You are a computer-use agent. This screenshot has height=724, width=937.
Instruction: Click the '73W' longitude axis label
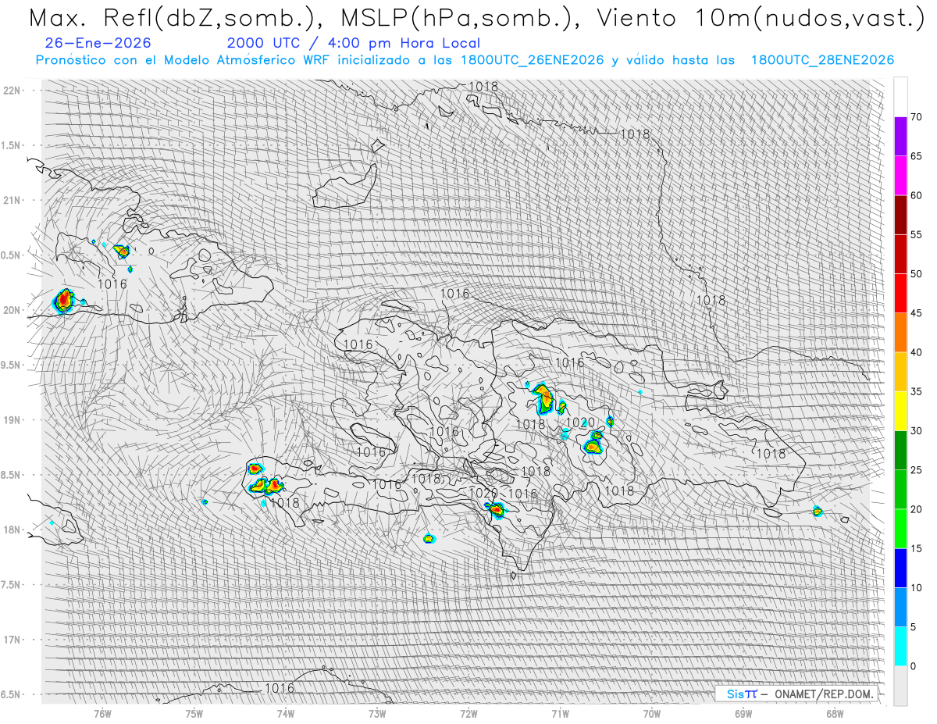pyautogui.click(x=377, y=713)
